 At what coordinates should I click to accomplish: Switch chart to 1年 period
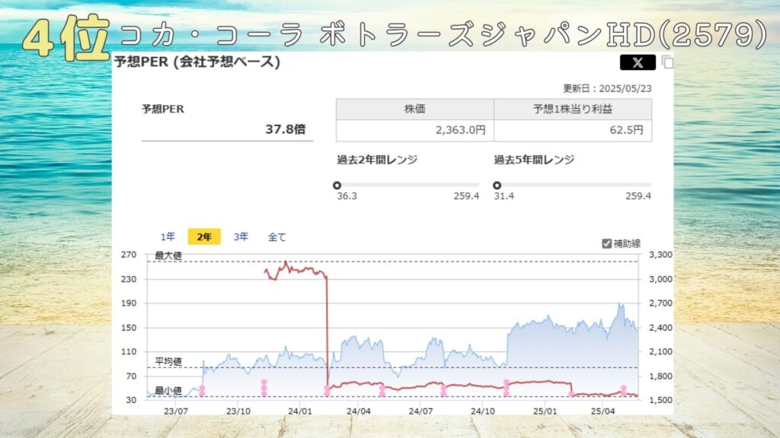(168, 236)
